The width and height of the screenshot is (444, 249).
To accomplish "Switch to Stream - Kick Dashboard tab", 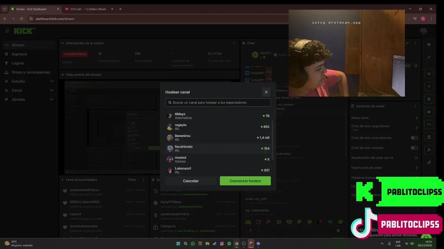I will coord(34,9).
